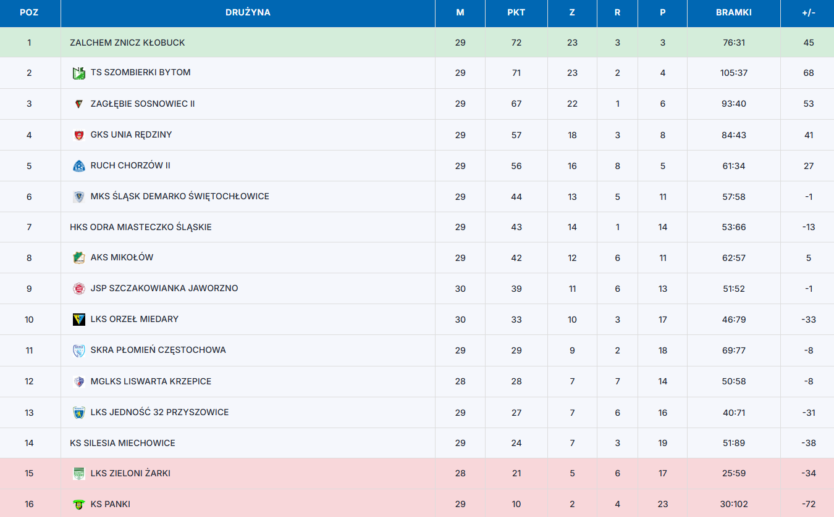Sort table by BRAMKI column header
Image resolution: width=834 pixels, height=517 pixels.
tap(734, 12)
